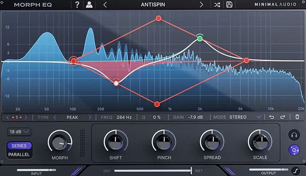The image size is (306, 176).
Task: Click the user account icon
Action: point(89,5)
